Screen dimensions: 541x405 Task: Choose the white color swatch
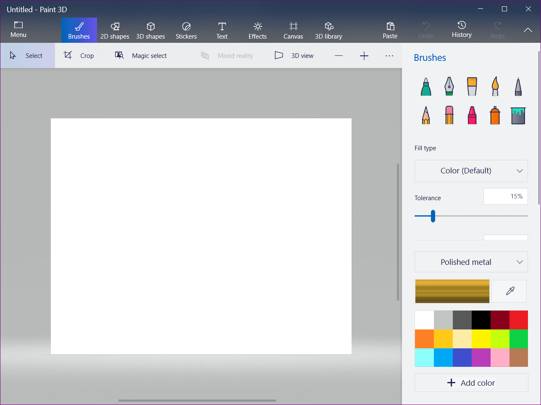point(424,320)
